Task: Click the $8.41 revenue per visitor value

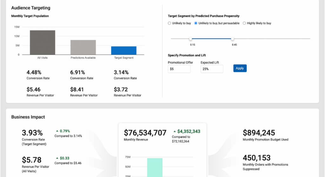Action: 77,90
